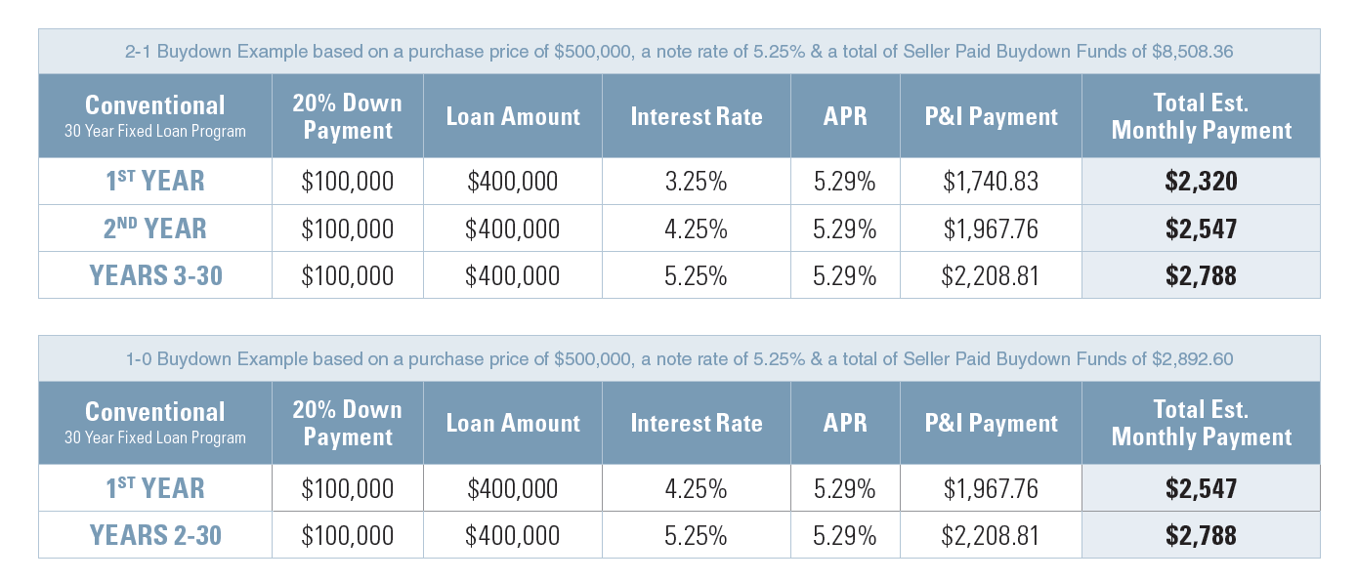Select the APR header in 2-1 Buydown table
1357x581 pixels.
(845, 117)
